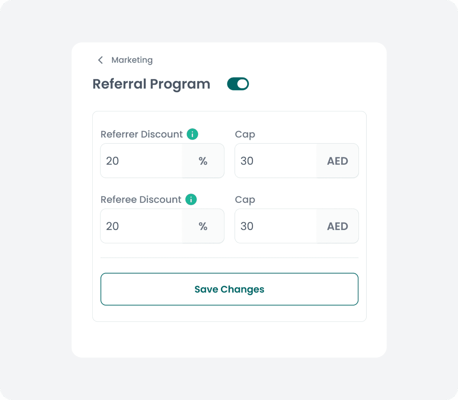
Task: Focus the Referrer Discount percentage input
Action: (141, 161)
